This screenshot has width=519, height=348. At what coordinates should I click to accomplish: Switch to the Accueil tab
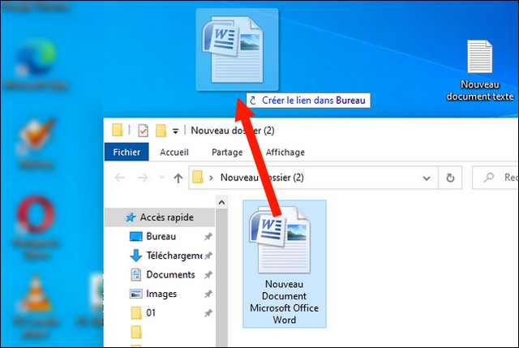174,152
